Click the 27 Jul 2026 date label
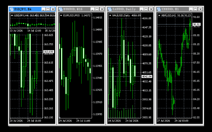This screenshot has width=212, height=132. click(164, 121)
